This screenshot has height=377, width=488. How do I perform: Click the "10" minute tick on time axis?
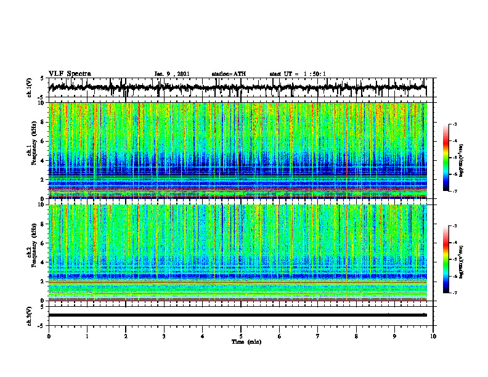pyautogui.click(x=433, y=336)
